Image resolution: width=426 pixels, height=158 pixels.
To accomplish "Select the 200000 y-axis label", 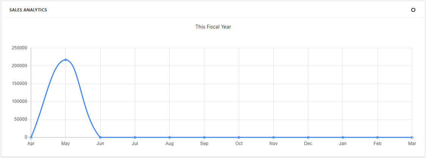I will (20, 66).
